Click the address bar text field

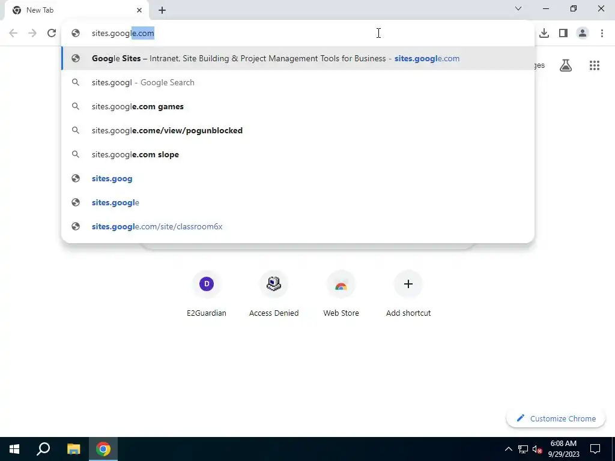(x=298, y=34)
